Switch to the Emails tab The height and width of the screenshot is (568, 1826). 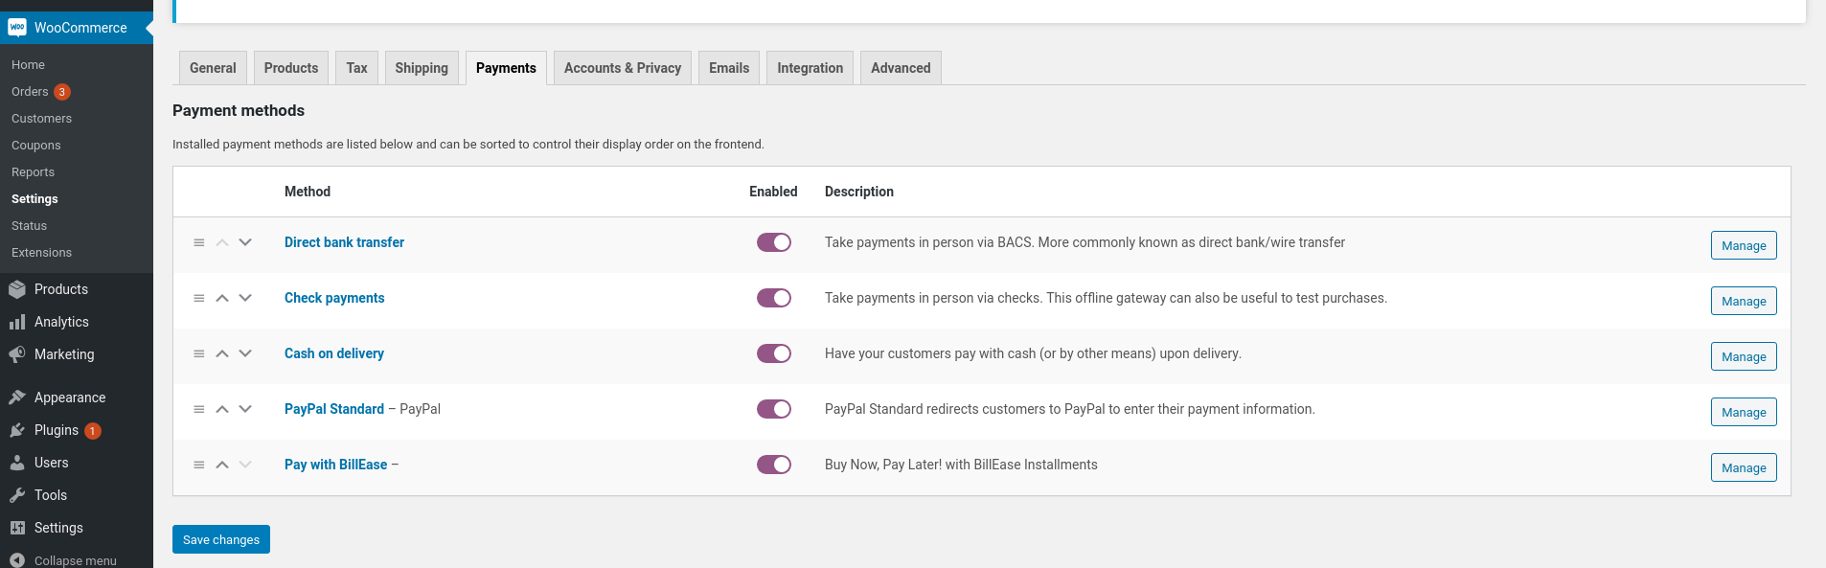pyautogui.click(x=729, y=68)
